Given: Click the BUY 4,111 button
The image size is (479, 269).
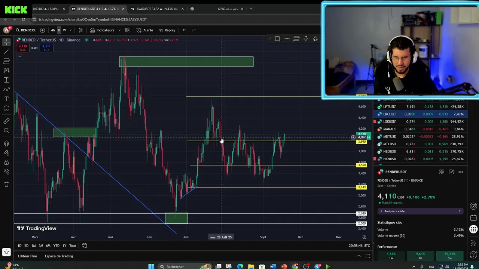Looking at the screenshot, I should click(46, 48).
